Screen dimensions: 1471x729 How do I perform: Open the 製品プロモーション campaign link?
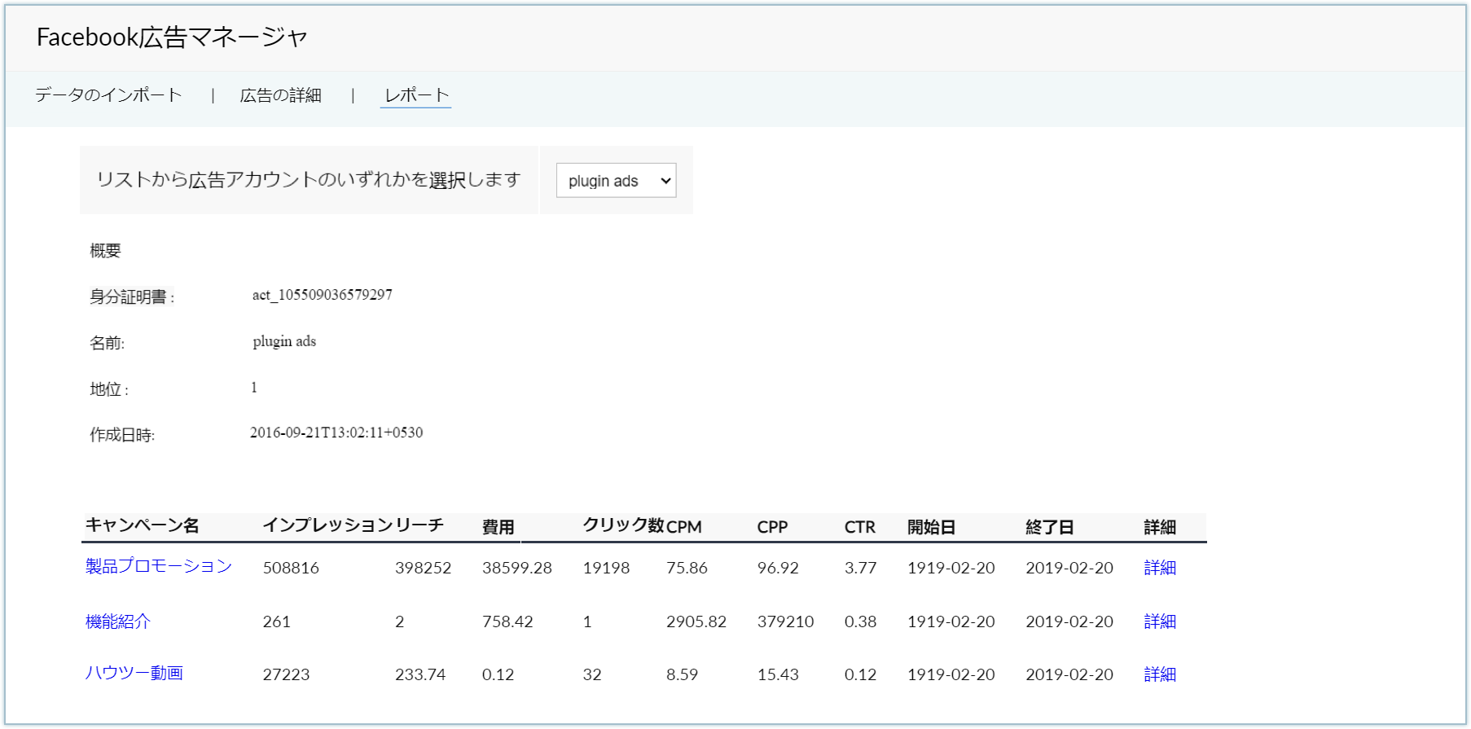[159, 567]
